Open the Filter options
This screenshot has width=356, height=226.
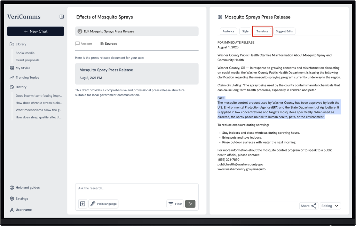coord(175,204)
